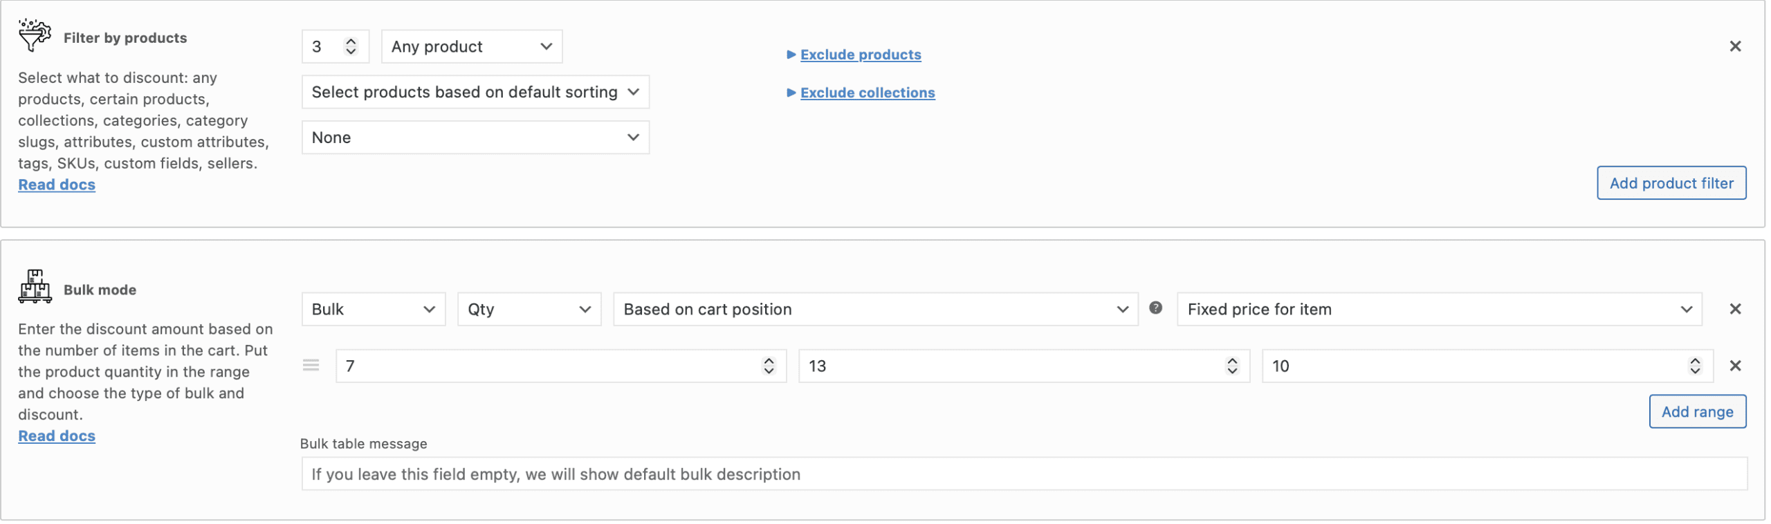Click the Add product filter button
This screenshot has width=1771, height=524.
(1671, 183)
